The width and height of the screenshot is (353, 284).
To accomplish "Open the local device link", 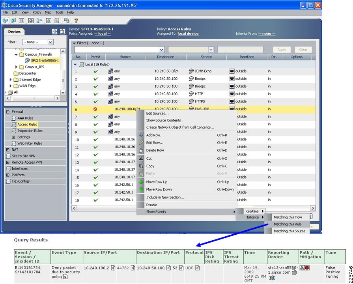I will 188,33.
